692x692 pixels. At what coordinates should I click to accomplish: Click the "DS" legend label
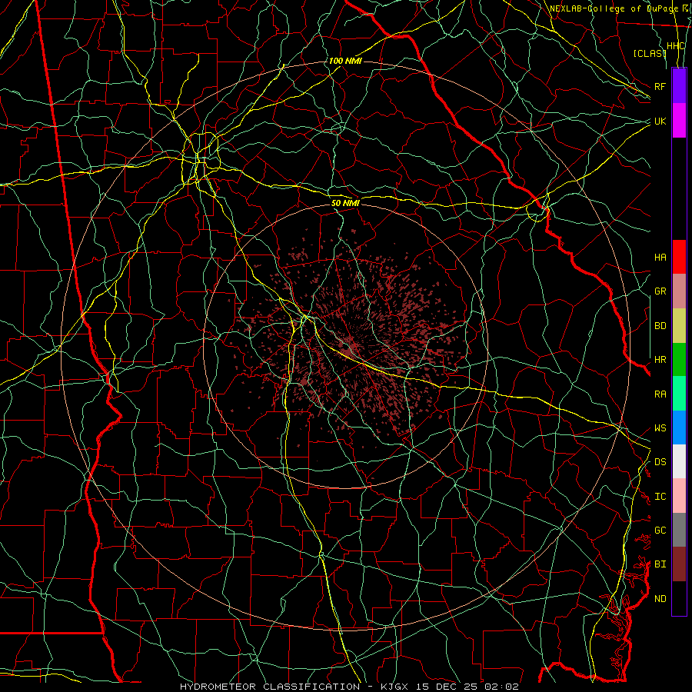(x=660, y=462)
